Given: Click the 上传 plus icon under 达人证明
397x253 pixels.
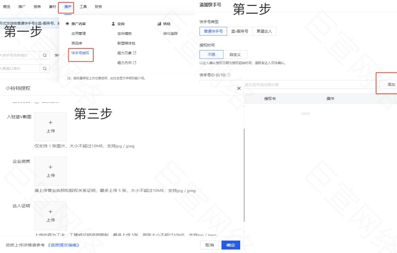Looking at the screenshot, I should 50,215.
